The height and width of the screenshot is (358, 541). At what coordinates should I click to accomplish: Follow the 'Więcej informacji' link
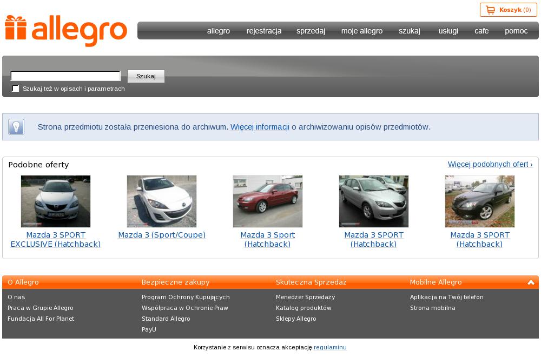260,127
